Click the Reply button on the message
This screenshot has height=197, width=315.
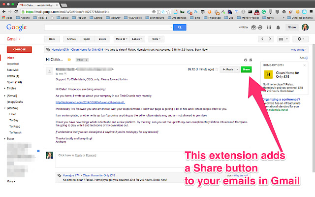pyautogui.click(x=227, y=69)
